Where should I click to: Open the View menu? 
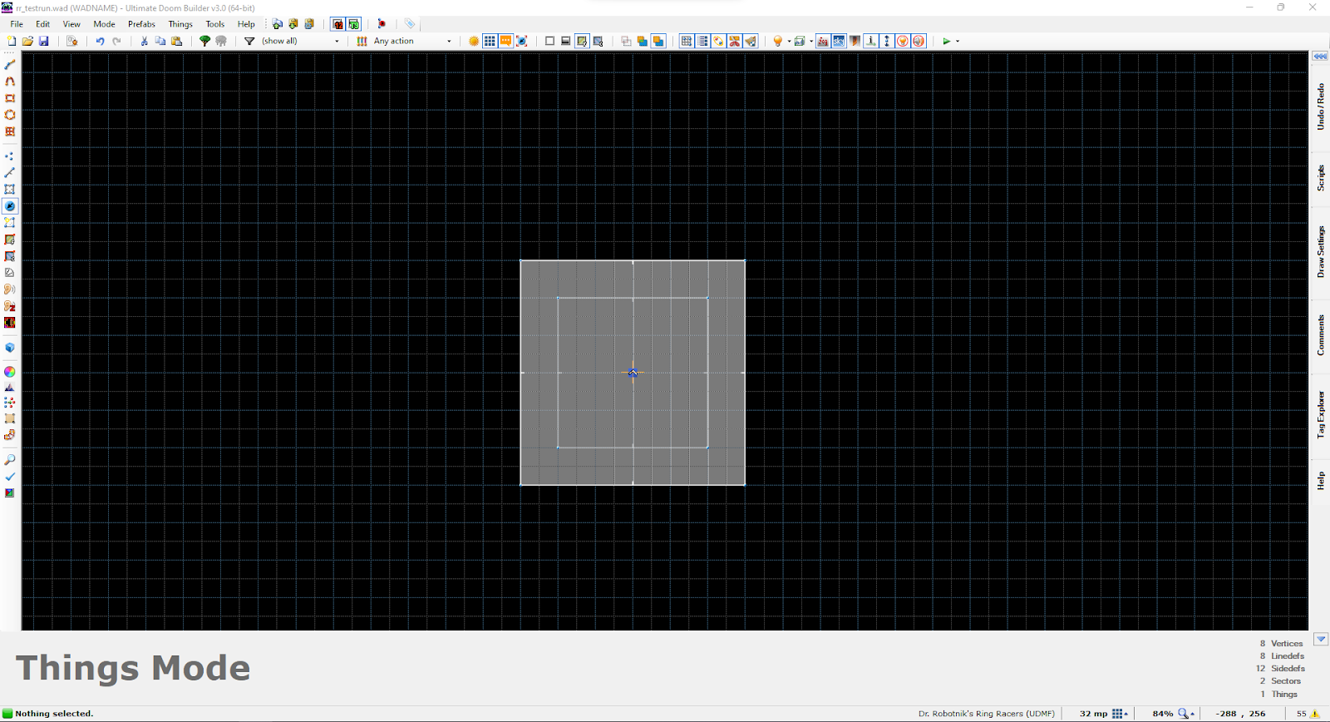[x=72, y=24]
